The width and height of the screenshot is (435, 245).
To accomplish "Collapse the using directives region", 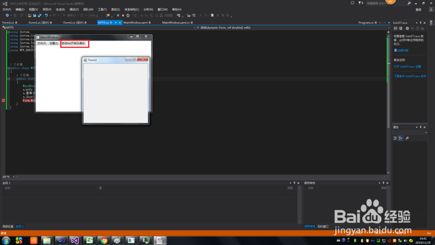I will pos(9,32).
